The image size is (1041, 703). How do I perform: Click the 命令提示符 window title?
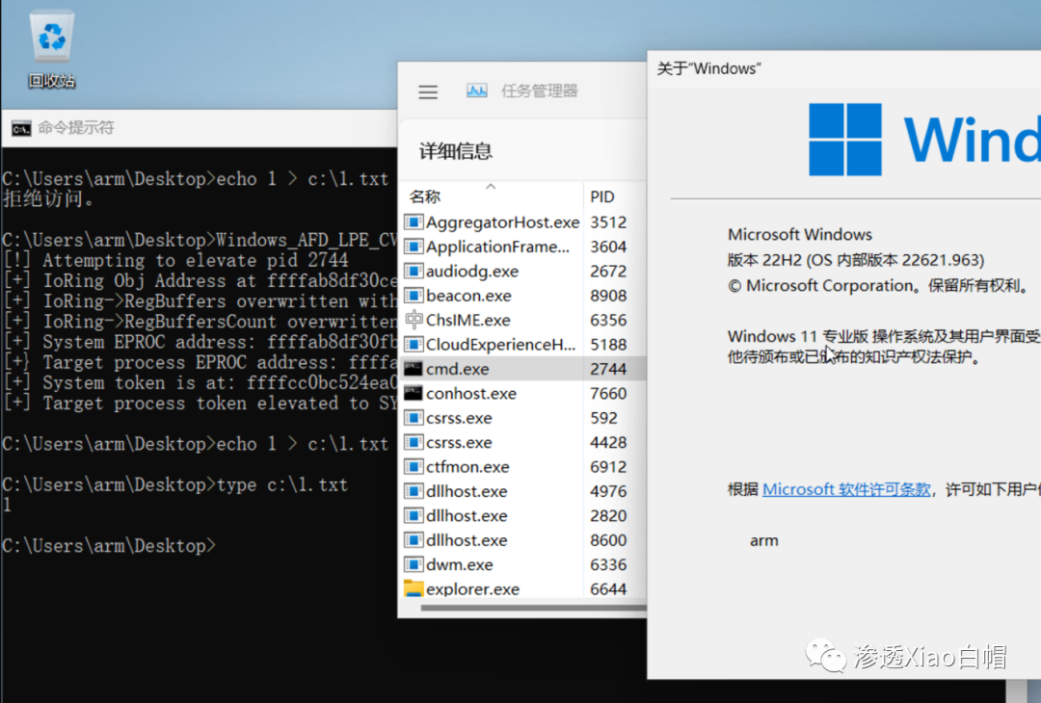coord(76,128)
